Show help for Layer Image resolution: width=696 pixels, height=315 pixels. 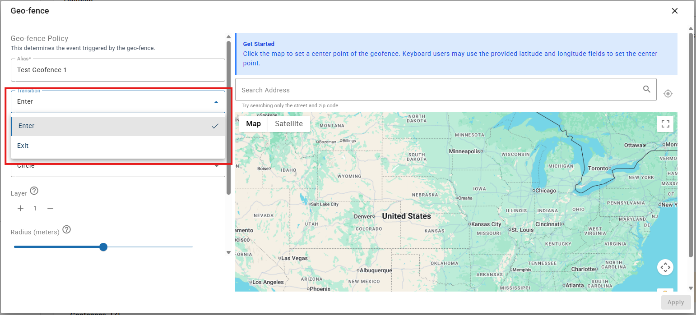pos(34,191)
